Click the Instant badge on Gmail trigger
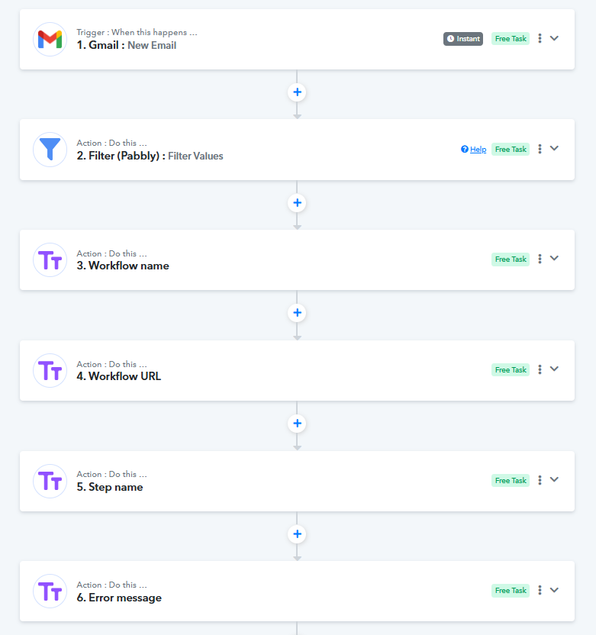The width and height of the screenshot is (596, 635). [463, 39]
